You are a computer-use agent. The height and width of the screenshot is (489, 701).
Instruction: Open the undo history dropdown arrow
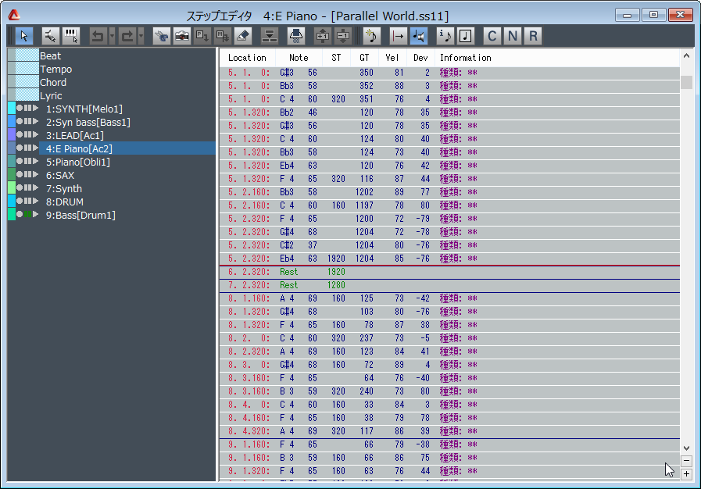(112, 36)
